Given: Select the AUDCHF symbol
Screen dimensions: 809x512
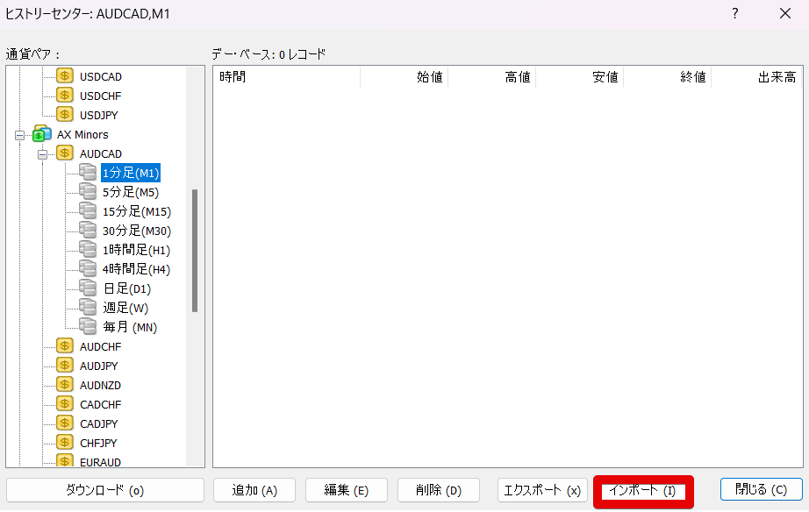Looking at the screenshot, I should (x=100, y=346).
